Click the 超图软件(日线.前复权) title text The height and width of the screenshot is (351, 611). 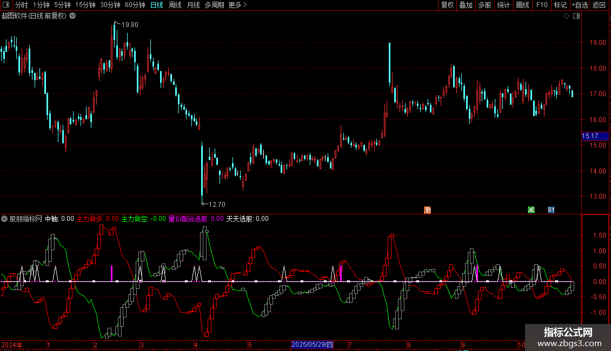click(34, 16)
